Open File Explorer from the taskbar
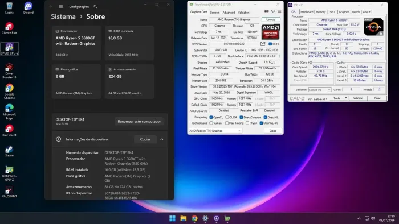 tap(183, 218)
